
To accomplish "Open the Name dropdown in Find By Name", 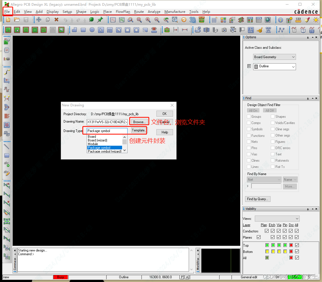I will (x=290, y=180).
